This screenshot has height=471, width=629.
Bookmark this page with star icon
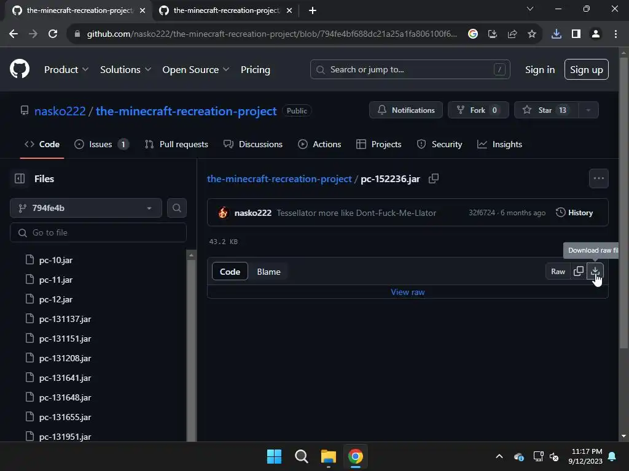[532, 34]
